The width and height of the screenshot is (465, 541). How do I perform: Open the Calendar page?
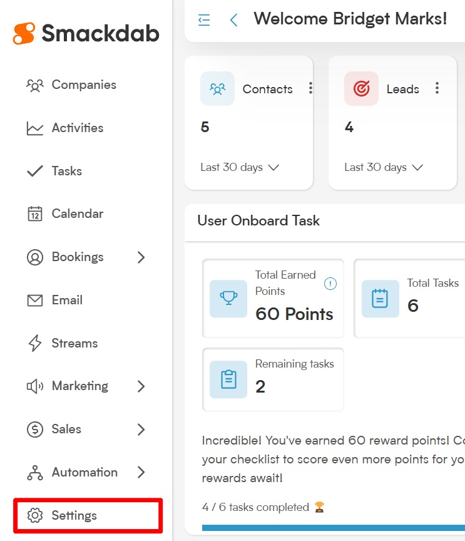tap(77, 214)
